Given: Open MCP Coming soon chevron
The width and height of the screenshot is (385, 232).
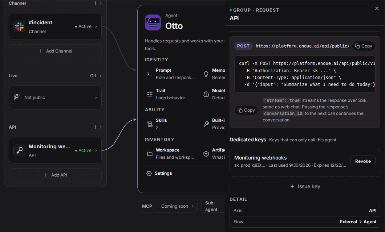Looking at the screenshot, I should click(x=192, y=206).
